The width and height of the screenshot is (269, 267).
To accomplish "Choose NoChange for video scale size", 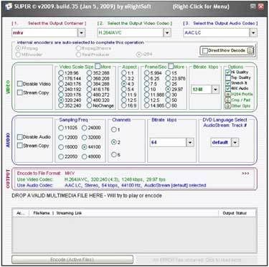I will point(89,106).
